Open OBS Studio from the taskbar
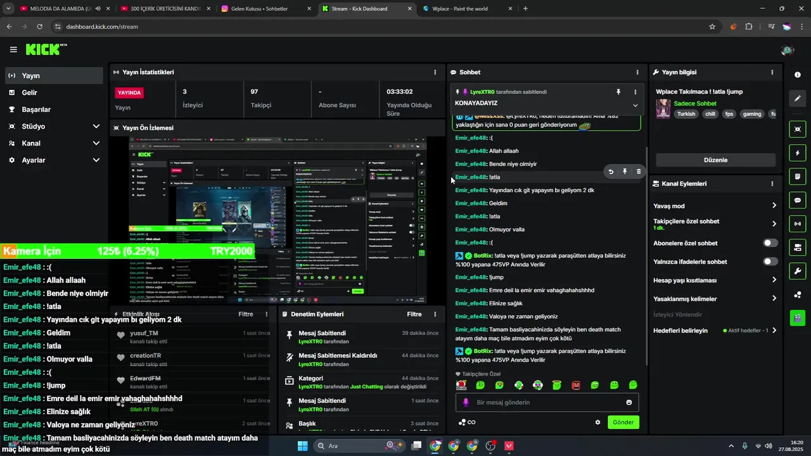The width and height of the screenshot is (811, 456). pyautogui.click(x=490, y=446)
